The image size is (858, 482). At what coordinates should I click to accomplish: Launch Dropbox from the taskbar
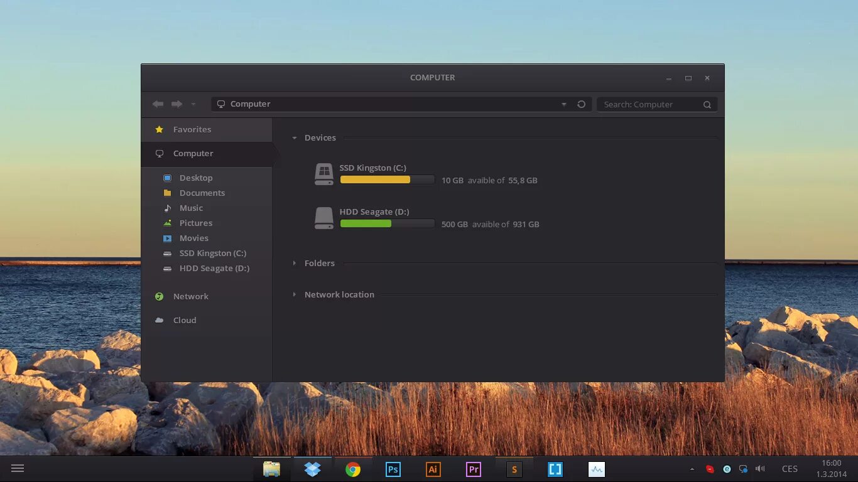coord(312,469)
